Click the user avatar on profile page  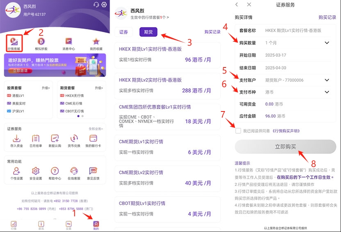tap(13, 10)
